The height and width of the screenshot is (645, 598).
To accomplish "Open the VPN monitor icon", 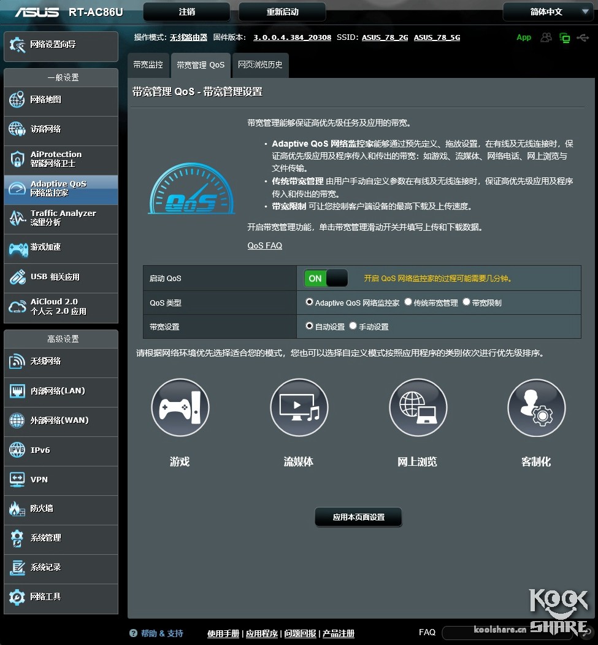I will [17, 480].
